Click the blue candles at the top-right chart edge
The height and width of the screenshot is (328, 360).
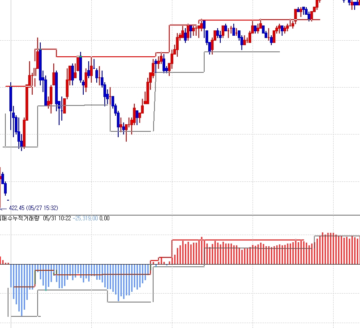(354, 2)
